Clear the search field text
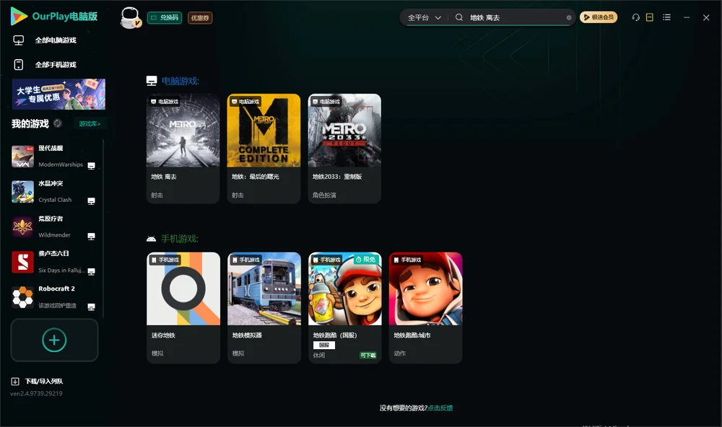722x427 pixels. click(x=569, y=17)
